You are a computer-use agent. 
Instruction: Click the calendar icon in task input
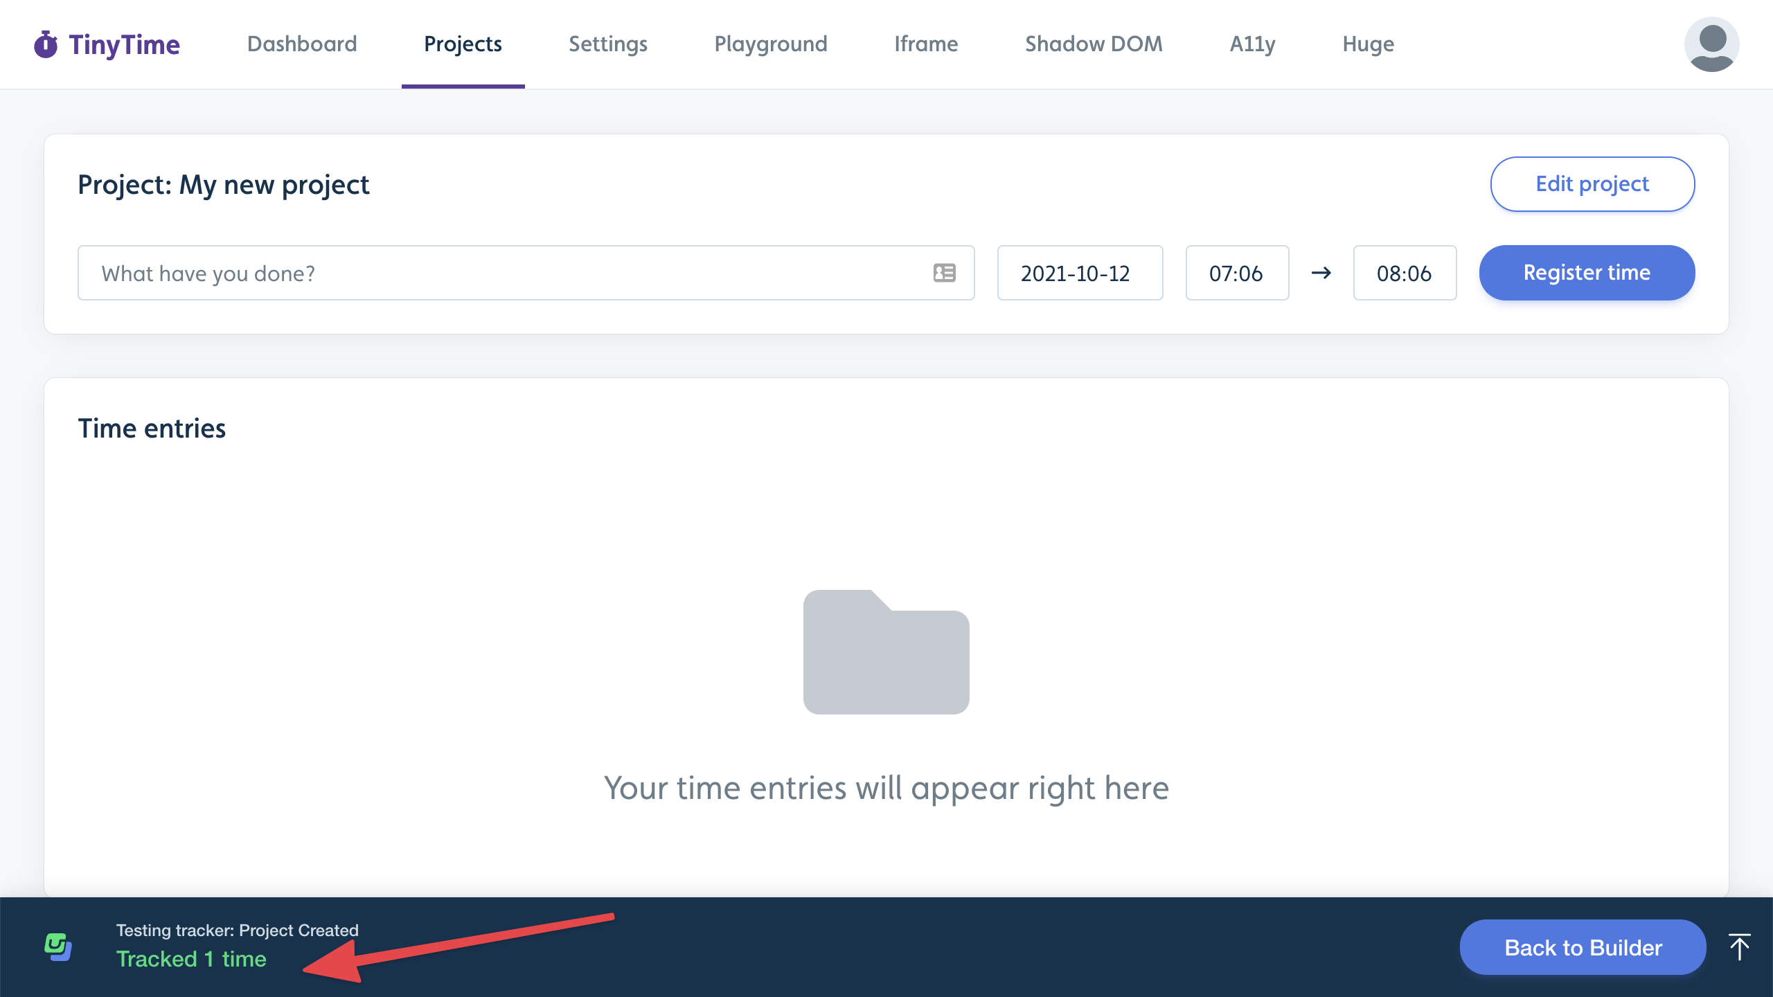coord(945,273)
